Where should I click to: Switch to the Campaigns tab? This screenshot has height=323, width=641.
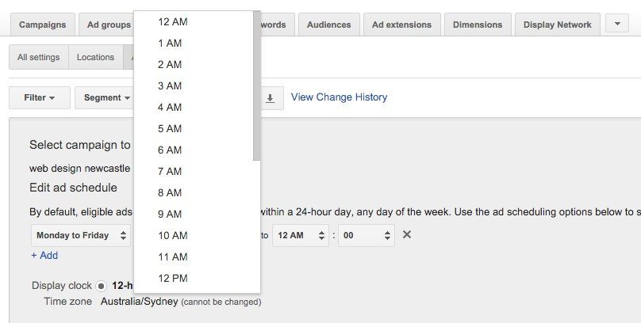pos(43,25)
